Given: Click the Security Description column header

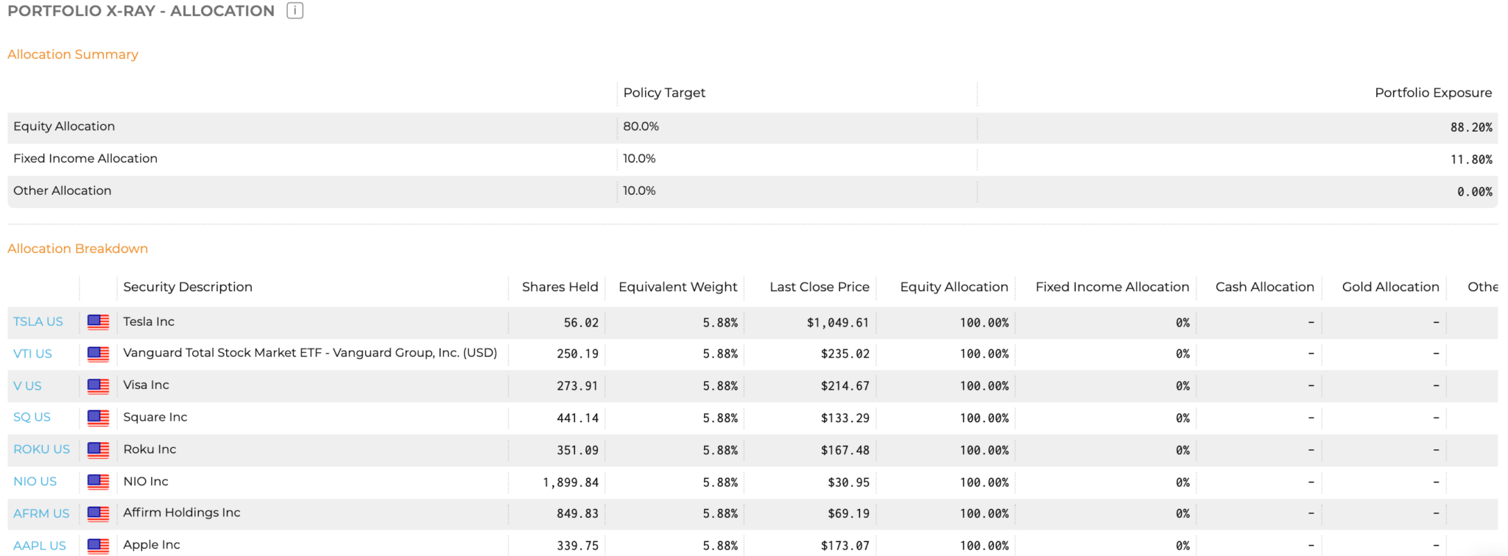Looking at the screenshot, I should coord(188,287).
